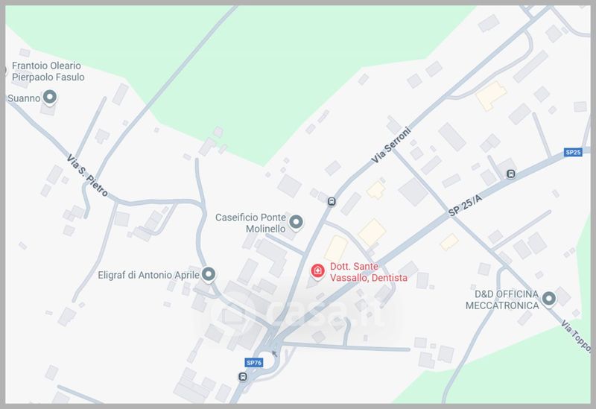Click the Via S. Pietro street label
The height and width of the screenshot is (409, 596).
(x=87, y=176)
